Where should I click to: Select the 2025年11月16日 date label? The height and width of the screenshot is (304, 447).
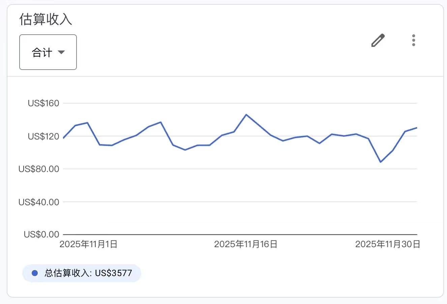(x=245, y=244)
